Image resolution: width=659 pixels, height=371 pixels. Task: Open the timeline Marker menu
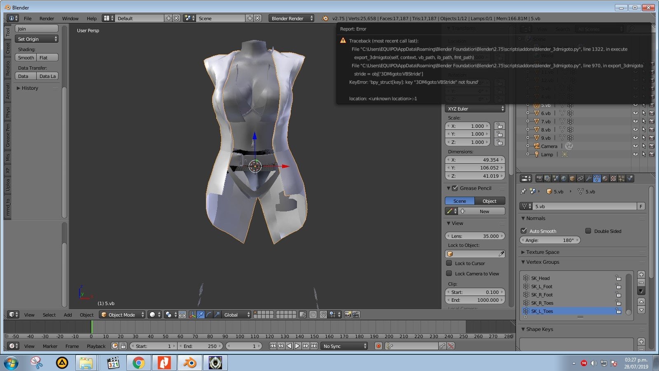coord(50,346)
